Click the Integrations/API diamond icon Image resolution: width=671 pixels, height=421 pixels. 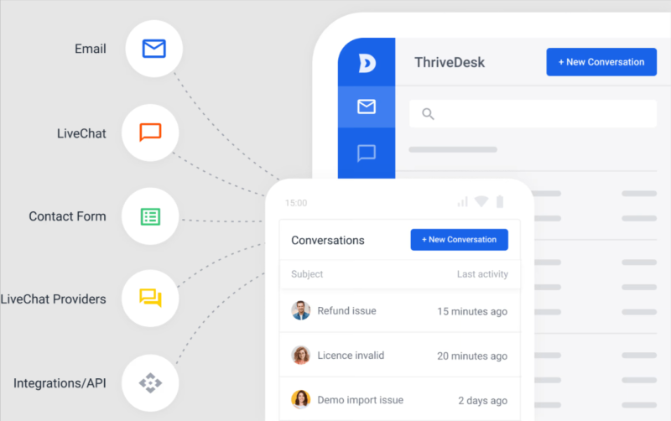[150, 383]
